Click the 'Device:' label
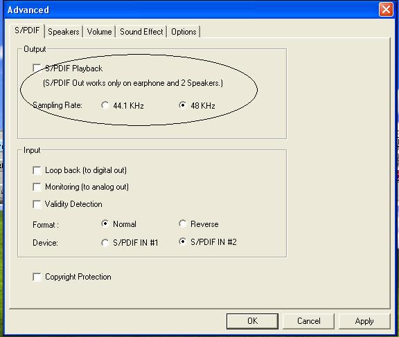 pyautogui.click(x=45, y=243)
